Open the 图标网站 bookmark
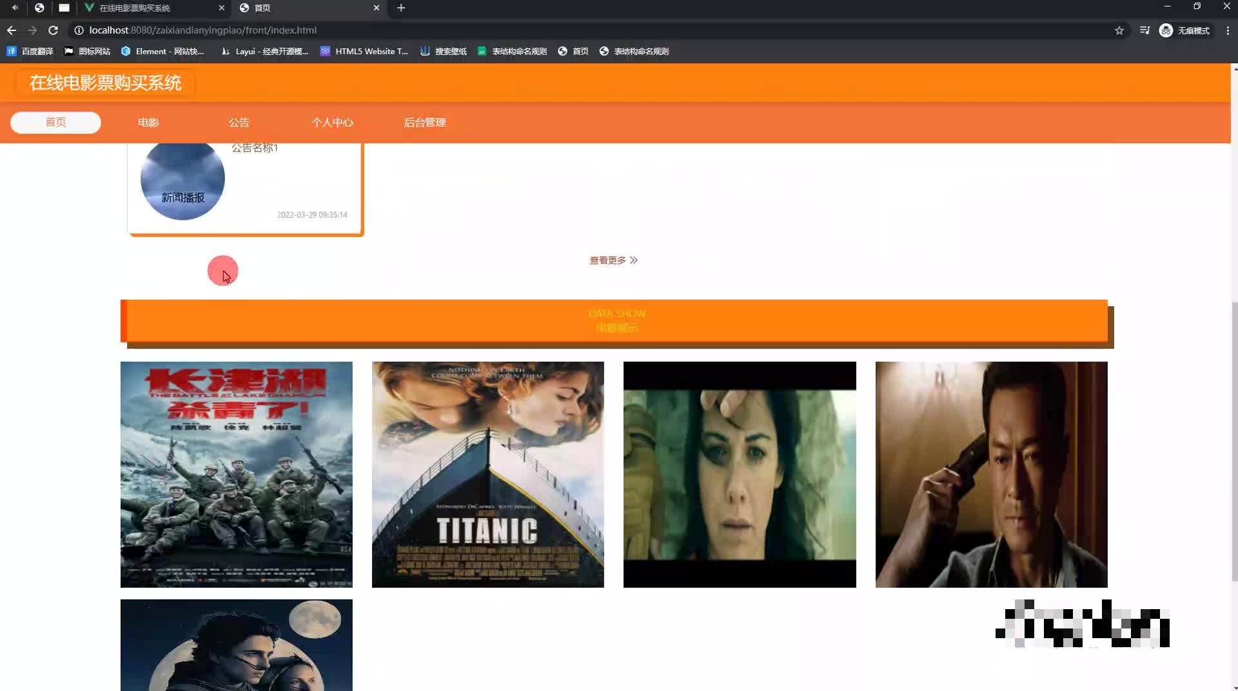This screenshot has width=1238, height=691. [x=87, y=51]
